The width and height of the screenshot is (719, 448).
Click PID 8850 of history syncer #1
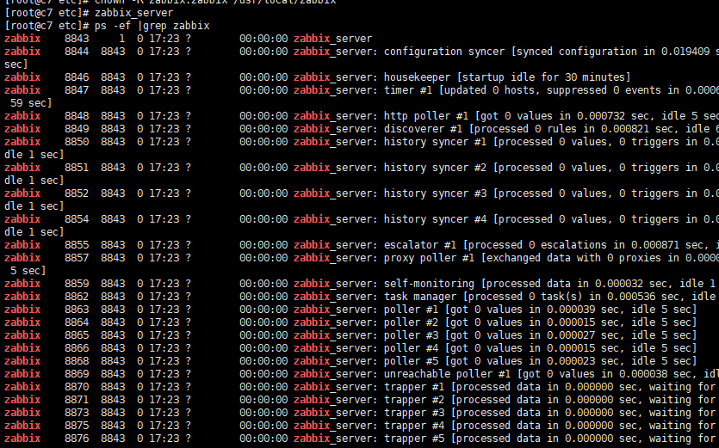point(77,142)
